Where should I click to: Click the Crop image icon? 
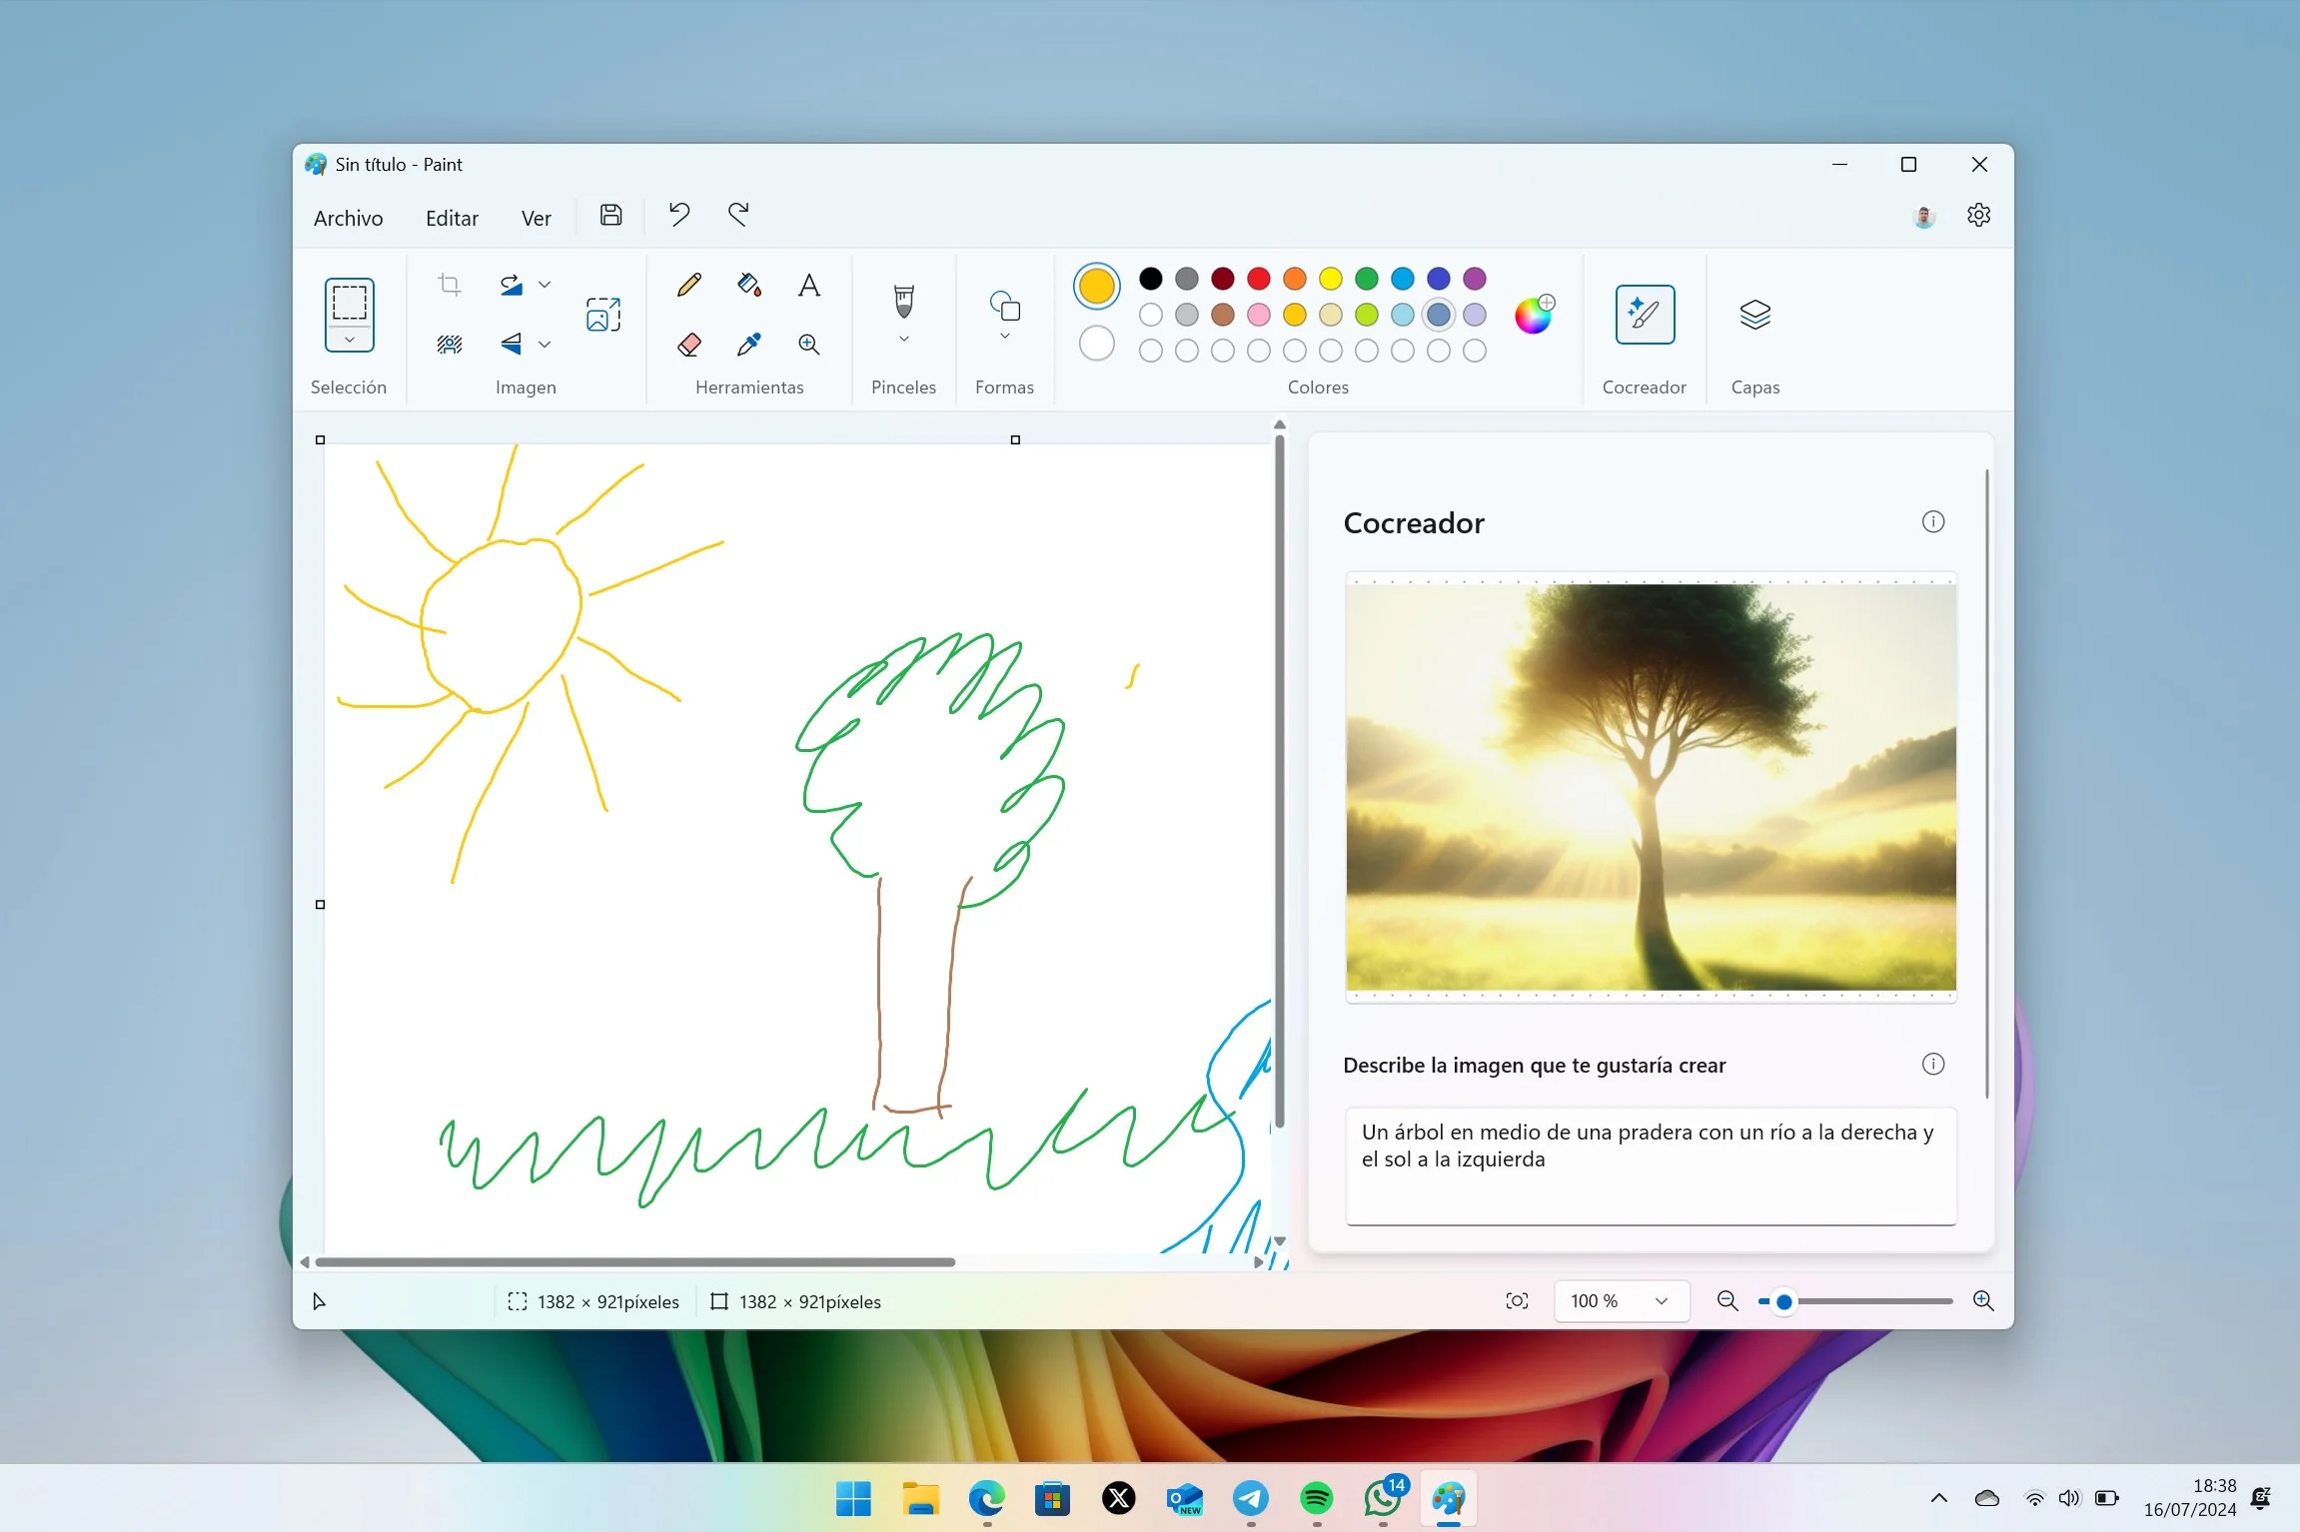[449, 285]
